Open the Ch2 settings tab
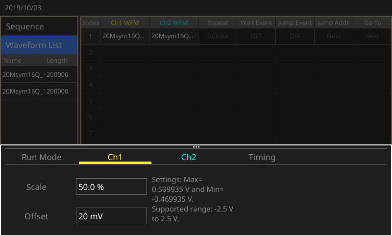This screenshot has height=235, width=392. pyautogui.click(x=189, y=157)
